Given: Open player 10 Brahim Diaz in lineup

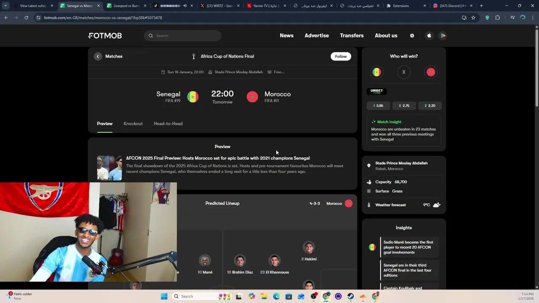Looking at the screenshot, I should (x=240, y=265).
